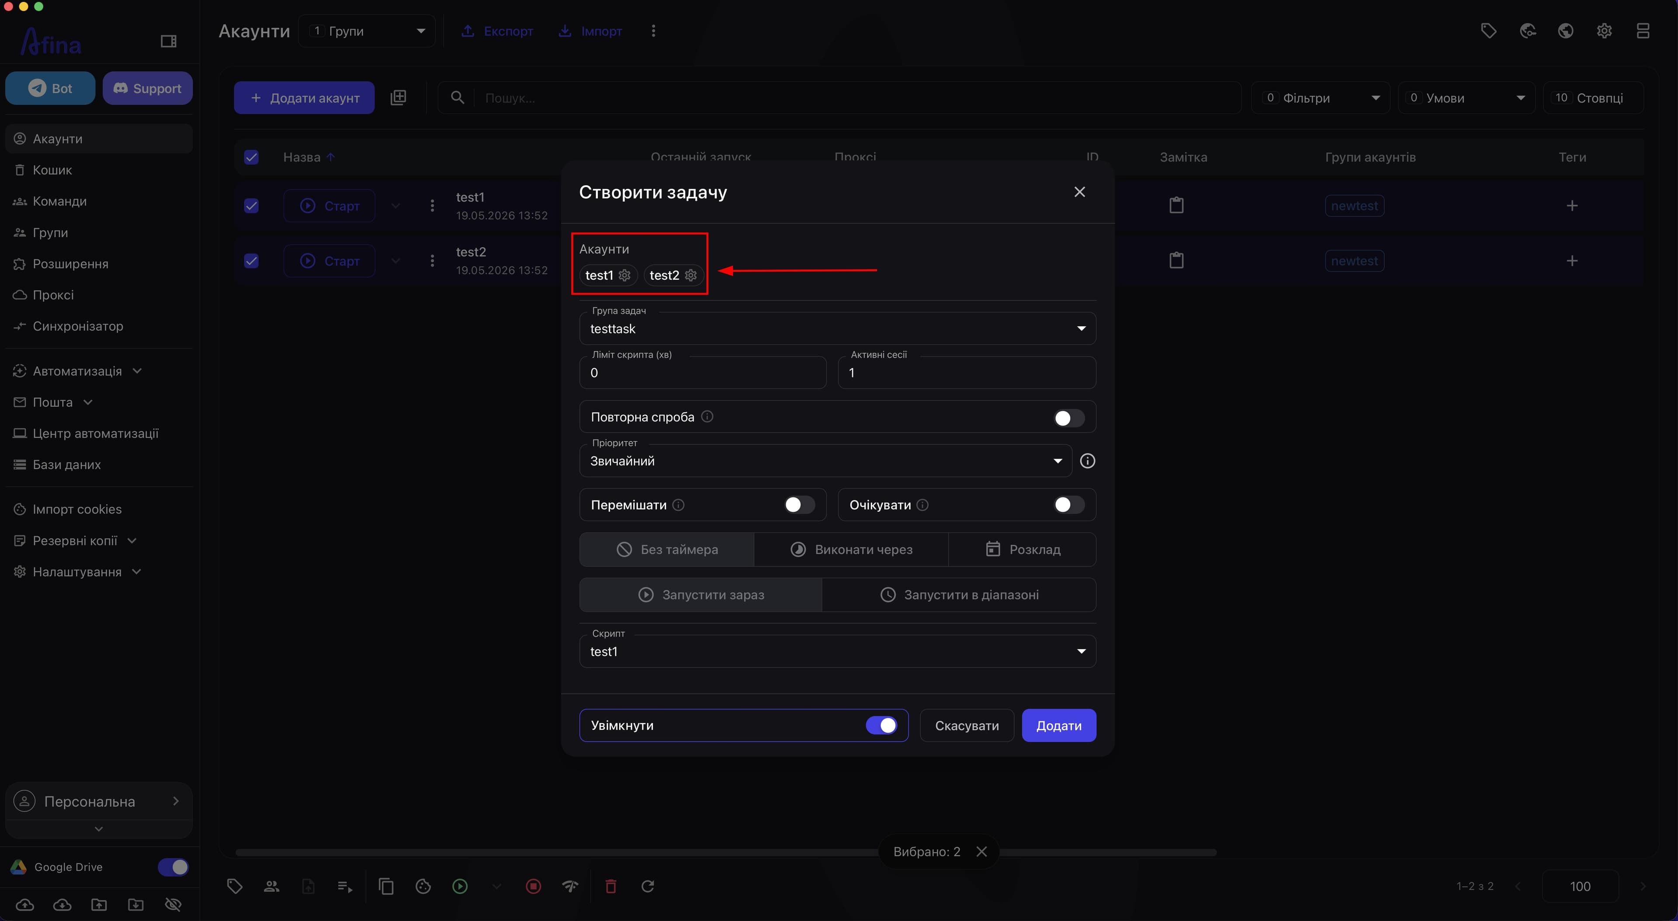The width and height of the screenshot is (1678, 921).
Task: Click the green play icon in bottom toolbar
Action: tap(460, 886)
